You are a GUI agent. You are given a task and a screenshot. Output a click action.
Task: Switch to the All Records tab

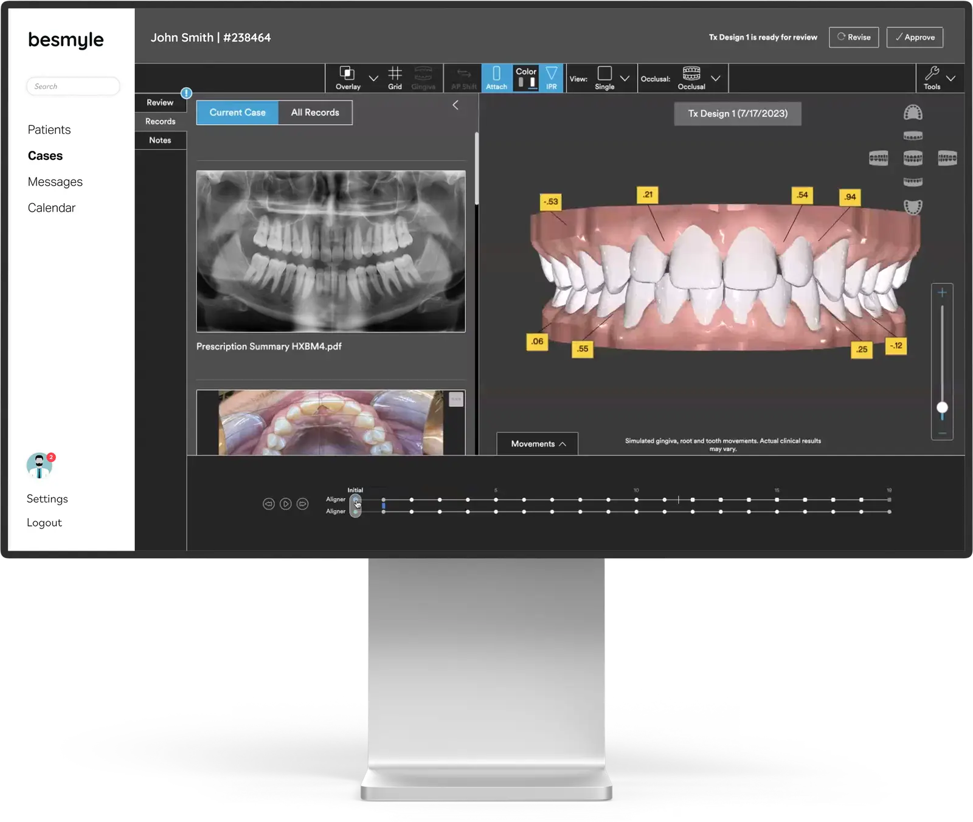[x=316, y=112]
